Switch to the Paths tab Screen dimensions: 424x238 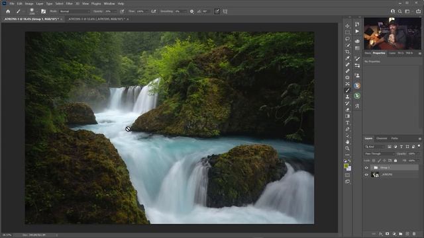395,138
